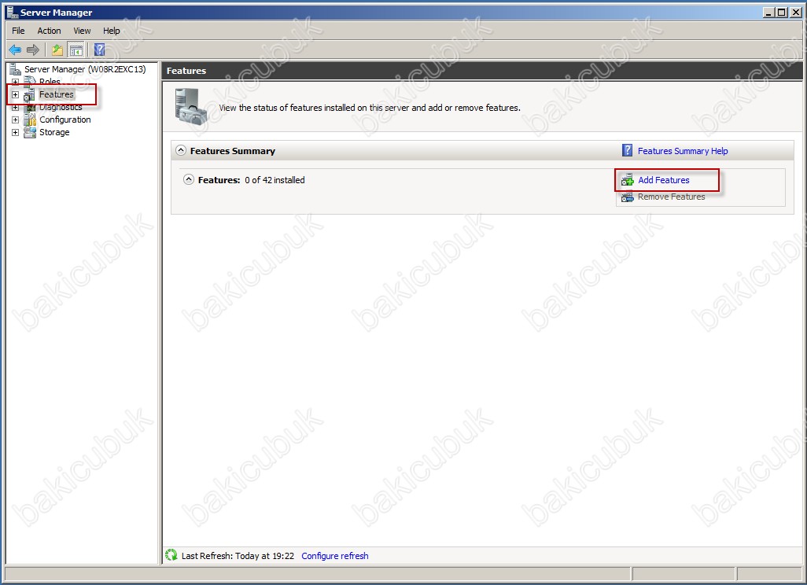
Task: Click the 'View the status of features' description
Action: (x=370, y=108)
